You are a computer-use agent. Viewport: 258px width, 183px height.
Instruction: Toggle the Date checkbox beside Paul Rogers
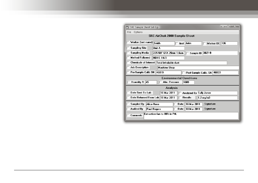175,109
